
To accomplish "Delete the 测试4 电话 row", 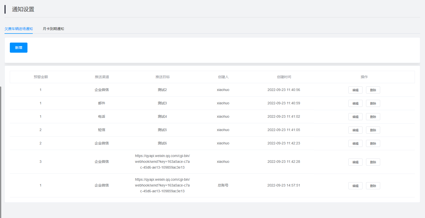I will 373,117.
